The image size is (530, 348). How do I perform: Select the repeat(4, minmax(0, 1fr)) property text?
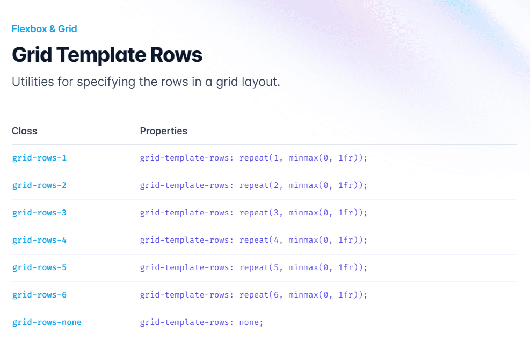coord(253,240)
